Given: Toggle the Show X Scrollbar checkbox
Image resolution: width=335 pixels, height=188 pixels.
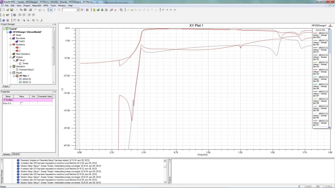Looking at the screenshot, I should [x=21, y=103].
